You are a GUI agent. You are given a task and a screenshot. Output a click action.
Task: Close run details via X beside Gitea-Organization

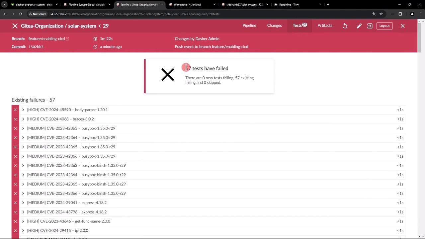pos(15,26)
